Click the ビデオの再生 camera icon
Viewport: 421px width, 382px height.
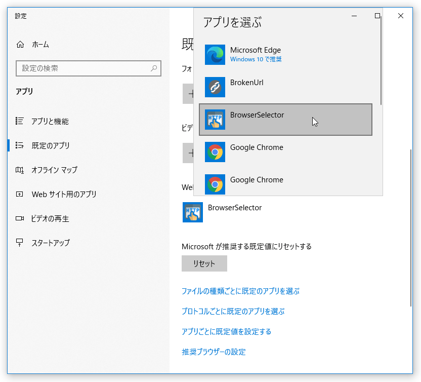pos(20,218)
